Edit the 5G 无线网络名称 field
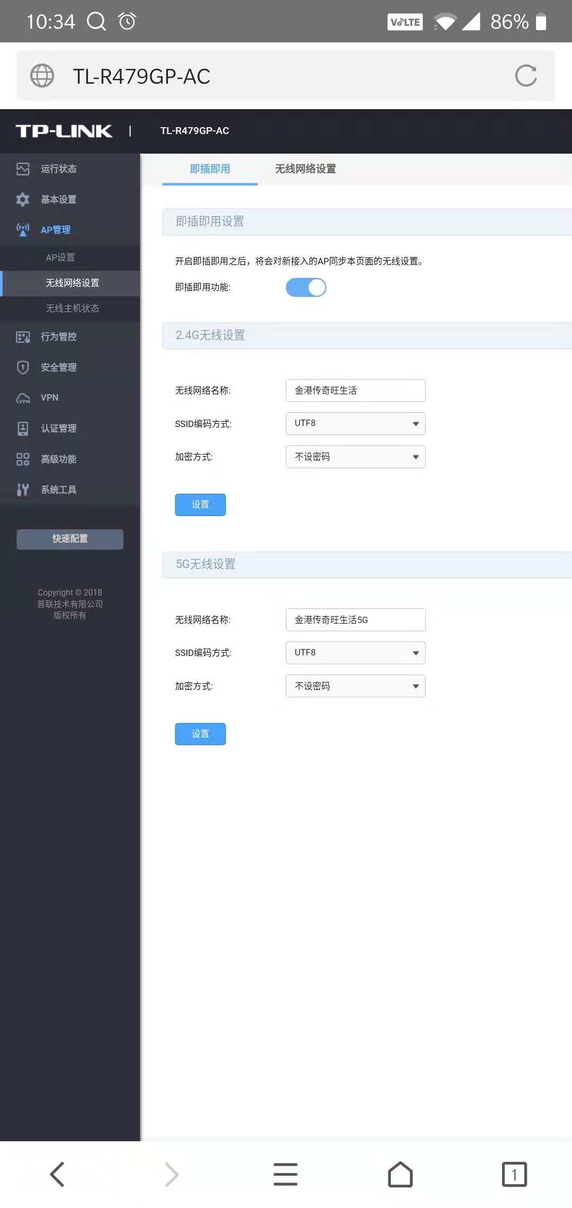This screenshot has height=1208, width=572. tap(355, 620)
